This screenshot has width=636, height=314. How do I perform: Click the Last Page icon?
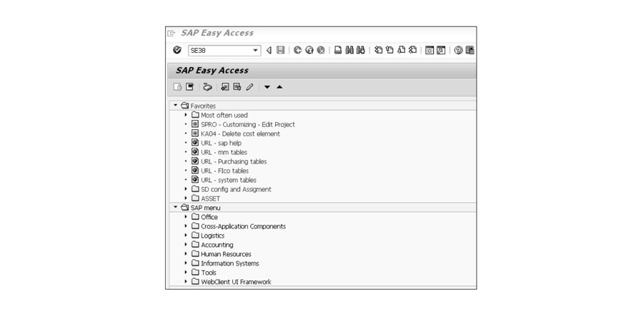tap(412, 50)
